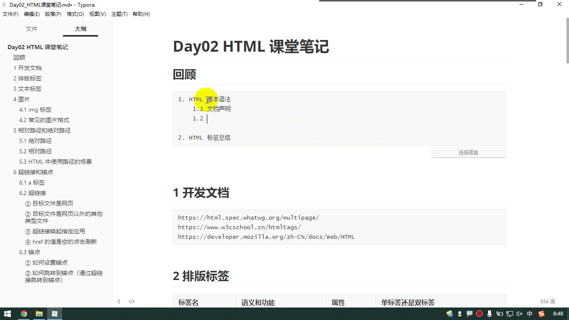
Task: Click the magnifier screen tray icon
Action: pos(469,314)
